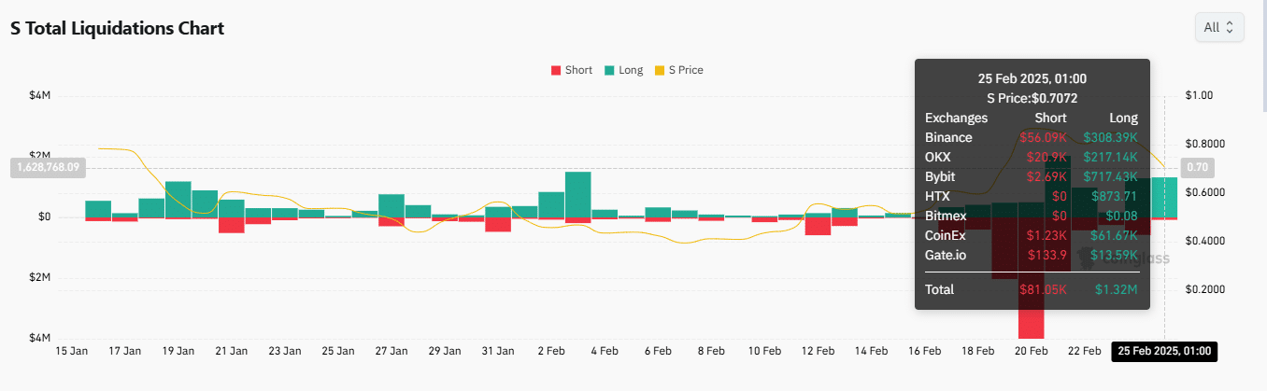Click the Binance row in the tooltip
Viewport: 1267px width, 391px height.
pyautogui.click(x=1032, y=137)
